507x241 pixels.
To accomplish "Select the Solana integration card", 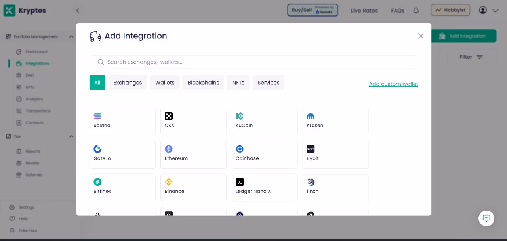I will click(x=122, y=122).
